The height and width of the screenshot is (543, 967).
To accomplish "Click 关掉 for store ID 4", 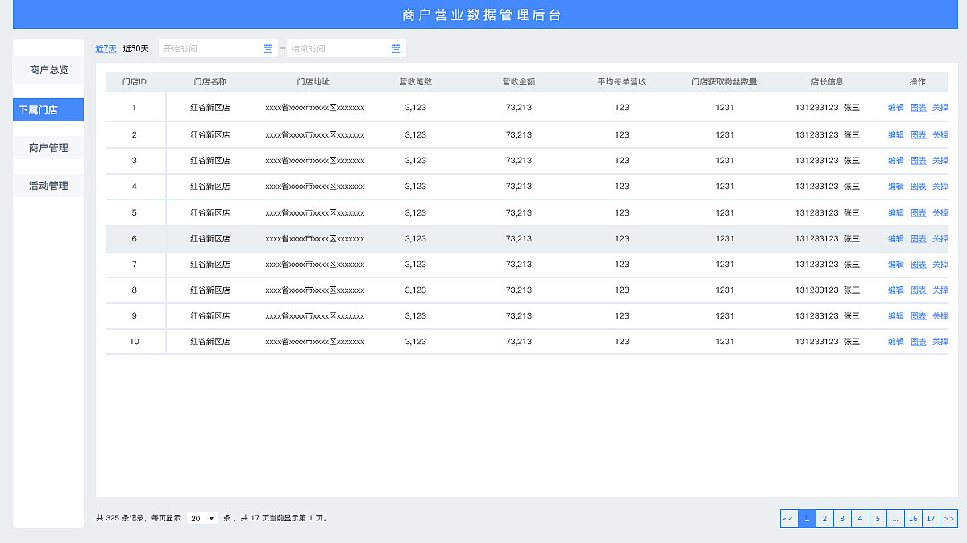I will [x=940, y=187].
